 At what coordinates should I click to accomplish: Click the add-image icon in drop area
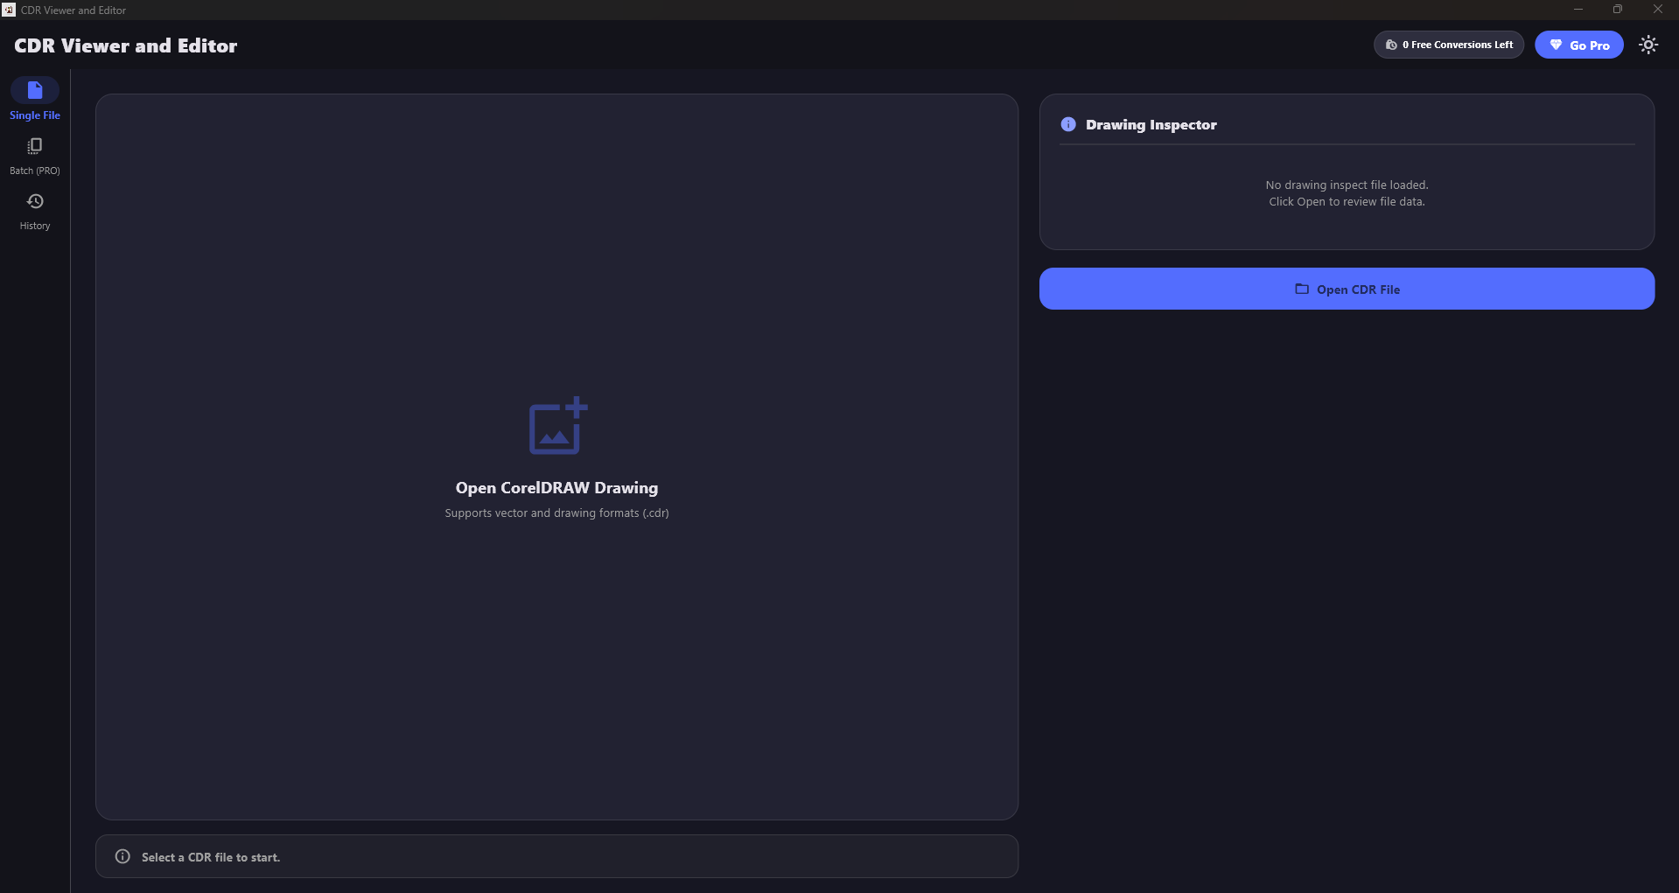pos(557,426)
